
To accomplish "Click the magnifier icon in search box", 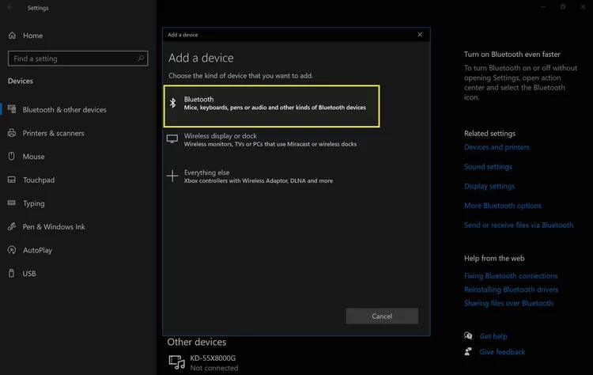I will tap(141, 59).
